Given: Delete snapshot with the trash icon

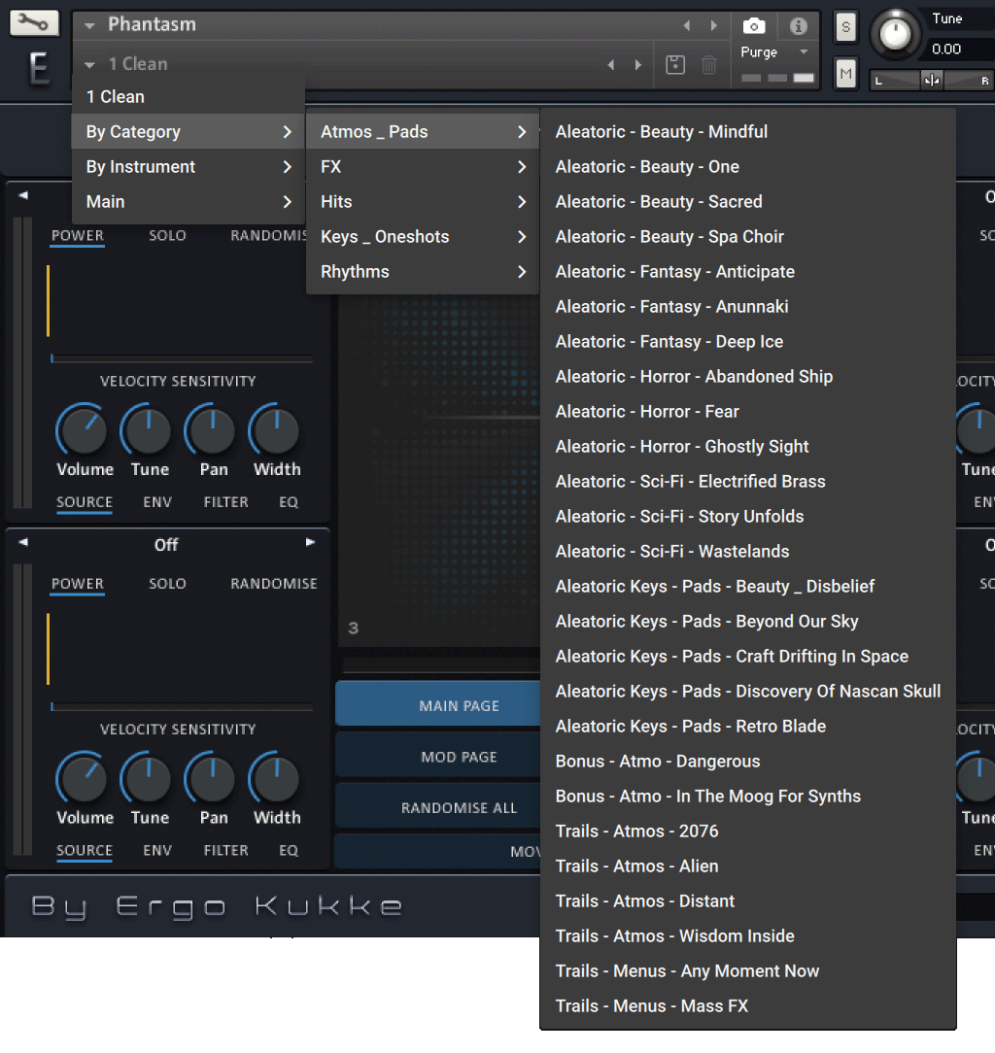Looking at the screenshot, I should (708, 64).
